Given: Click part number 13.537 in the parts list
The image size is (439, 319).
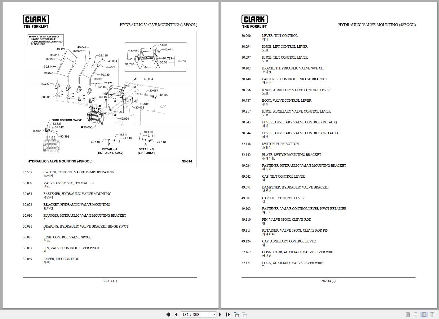Looking at the screenshot, I should pyautogui.click(x=27, y=172).
